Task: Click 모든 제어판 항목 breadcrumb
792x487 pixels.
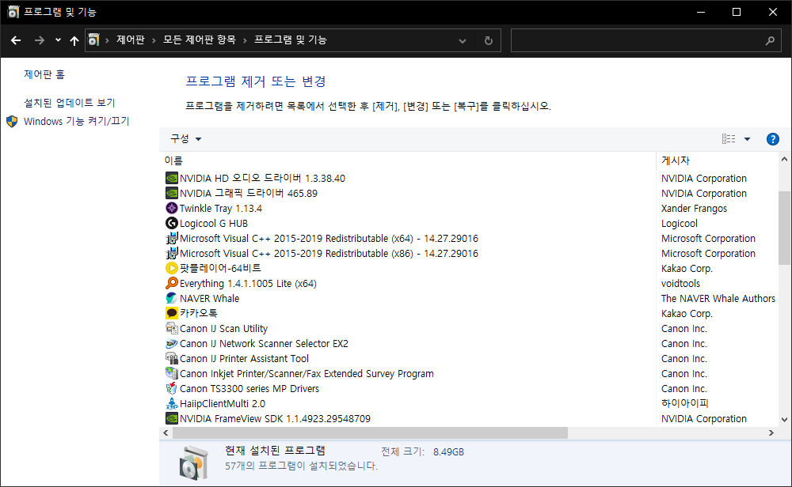Action: (199, 40)
